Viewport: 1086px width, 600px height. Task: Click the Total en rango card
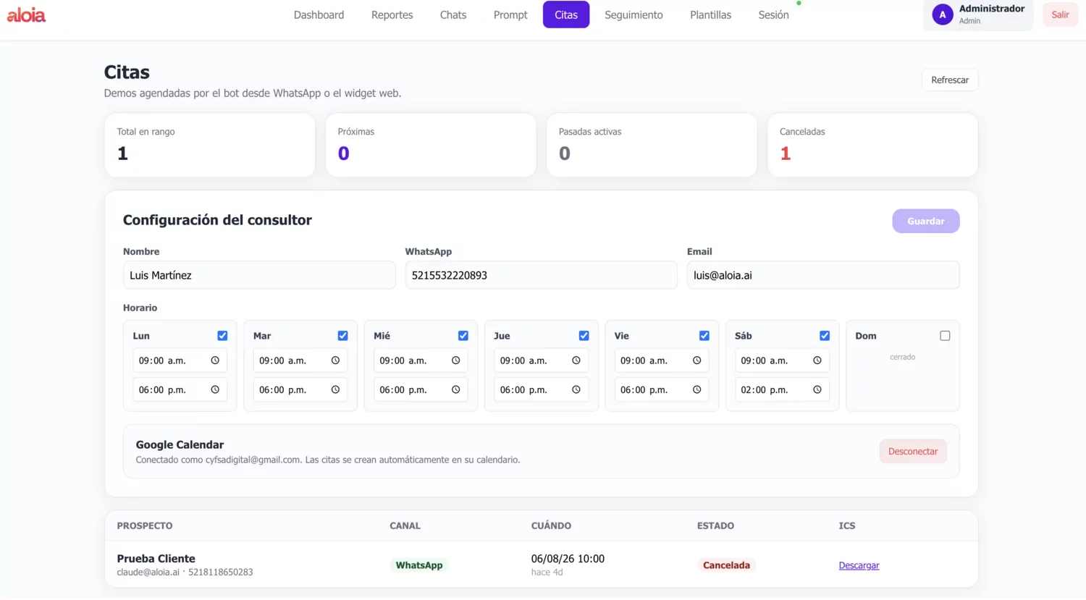(209, 145)
